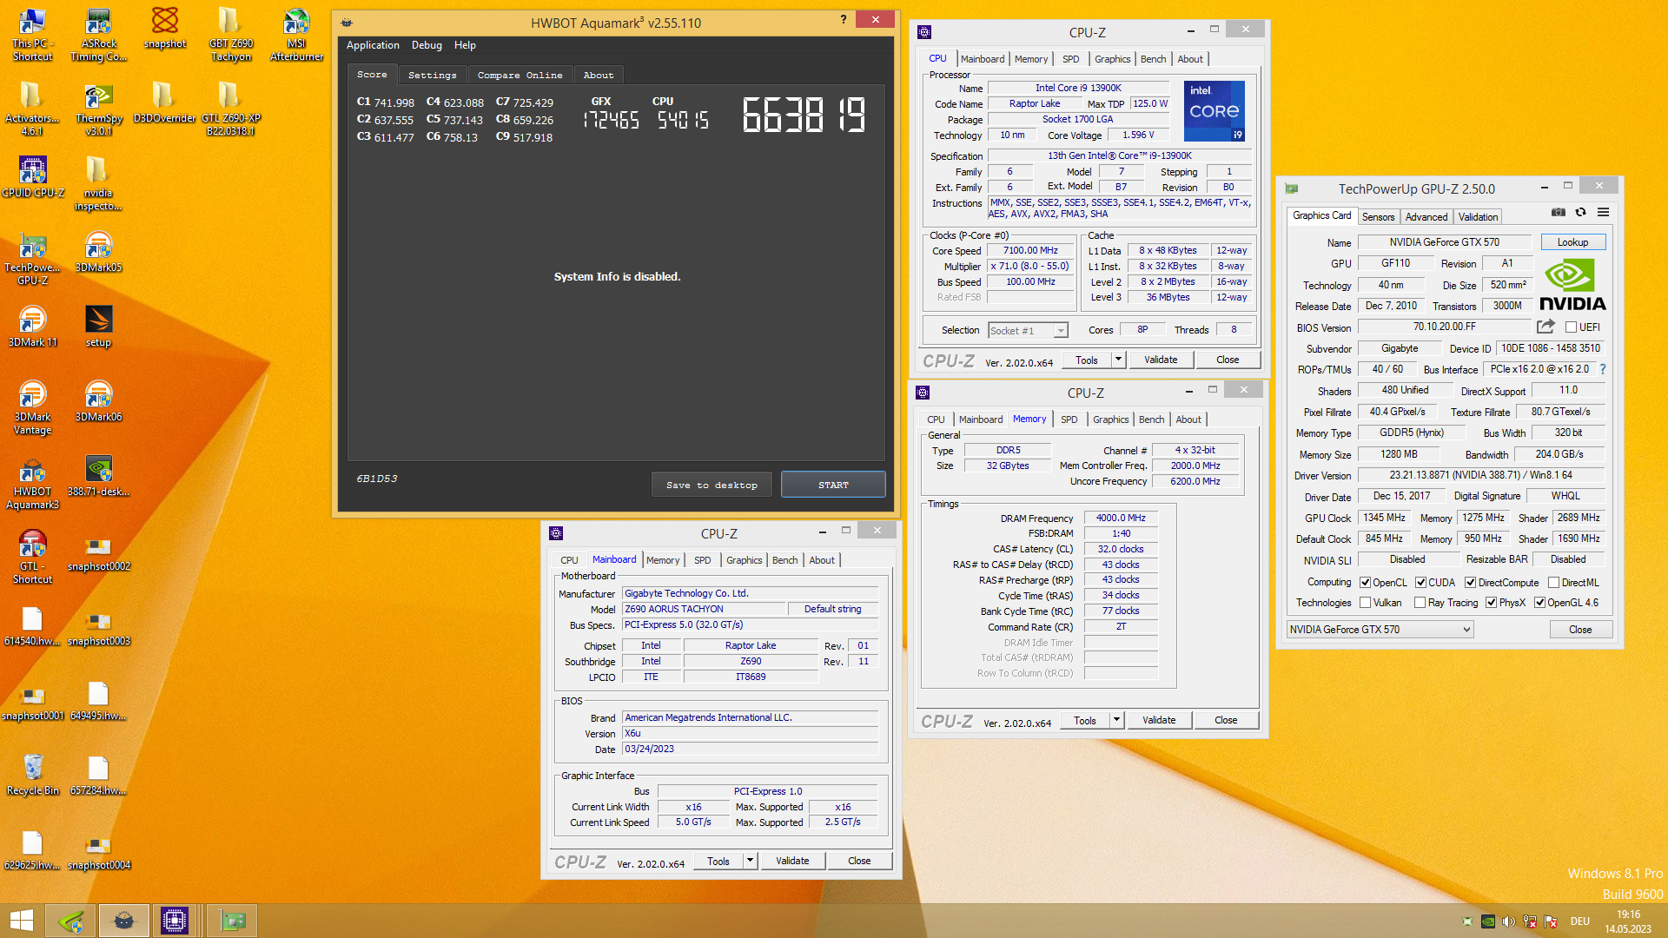Screen dimensions: 1668x938
Task: Click volume speaker icon in system tray
Action: 1508,921
